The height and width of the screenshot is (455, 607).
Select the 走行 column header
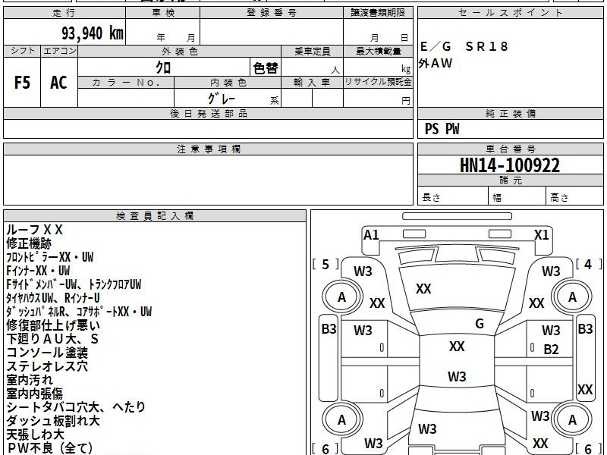pyautogui.click(x=64, y=13)
